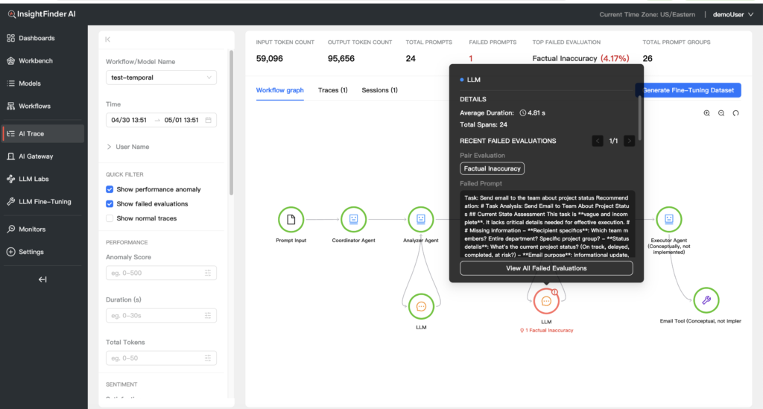Open Workflow/Model Name dropdown test-temporal

161,77
